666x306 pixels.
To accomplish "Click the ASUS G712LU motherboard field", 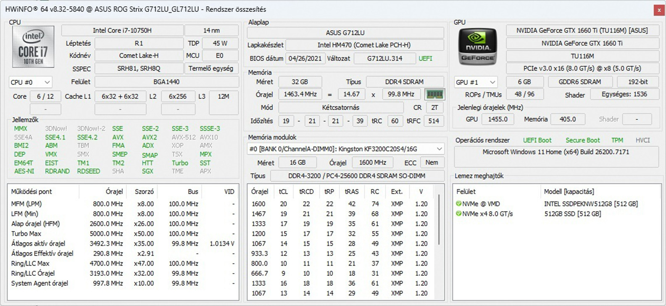I will pos(345,33).
